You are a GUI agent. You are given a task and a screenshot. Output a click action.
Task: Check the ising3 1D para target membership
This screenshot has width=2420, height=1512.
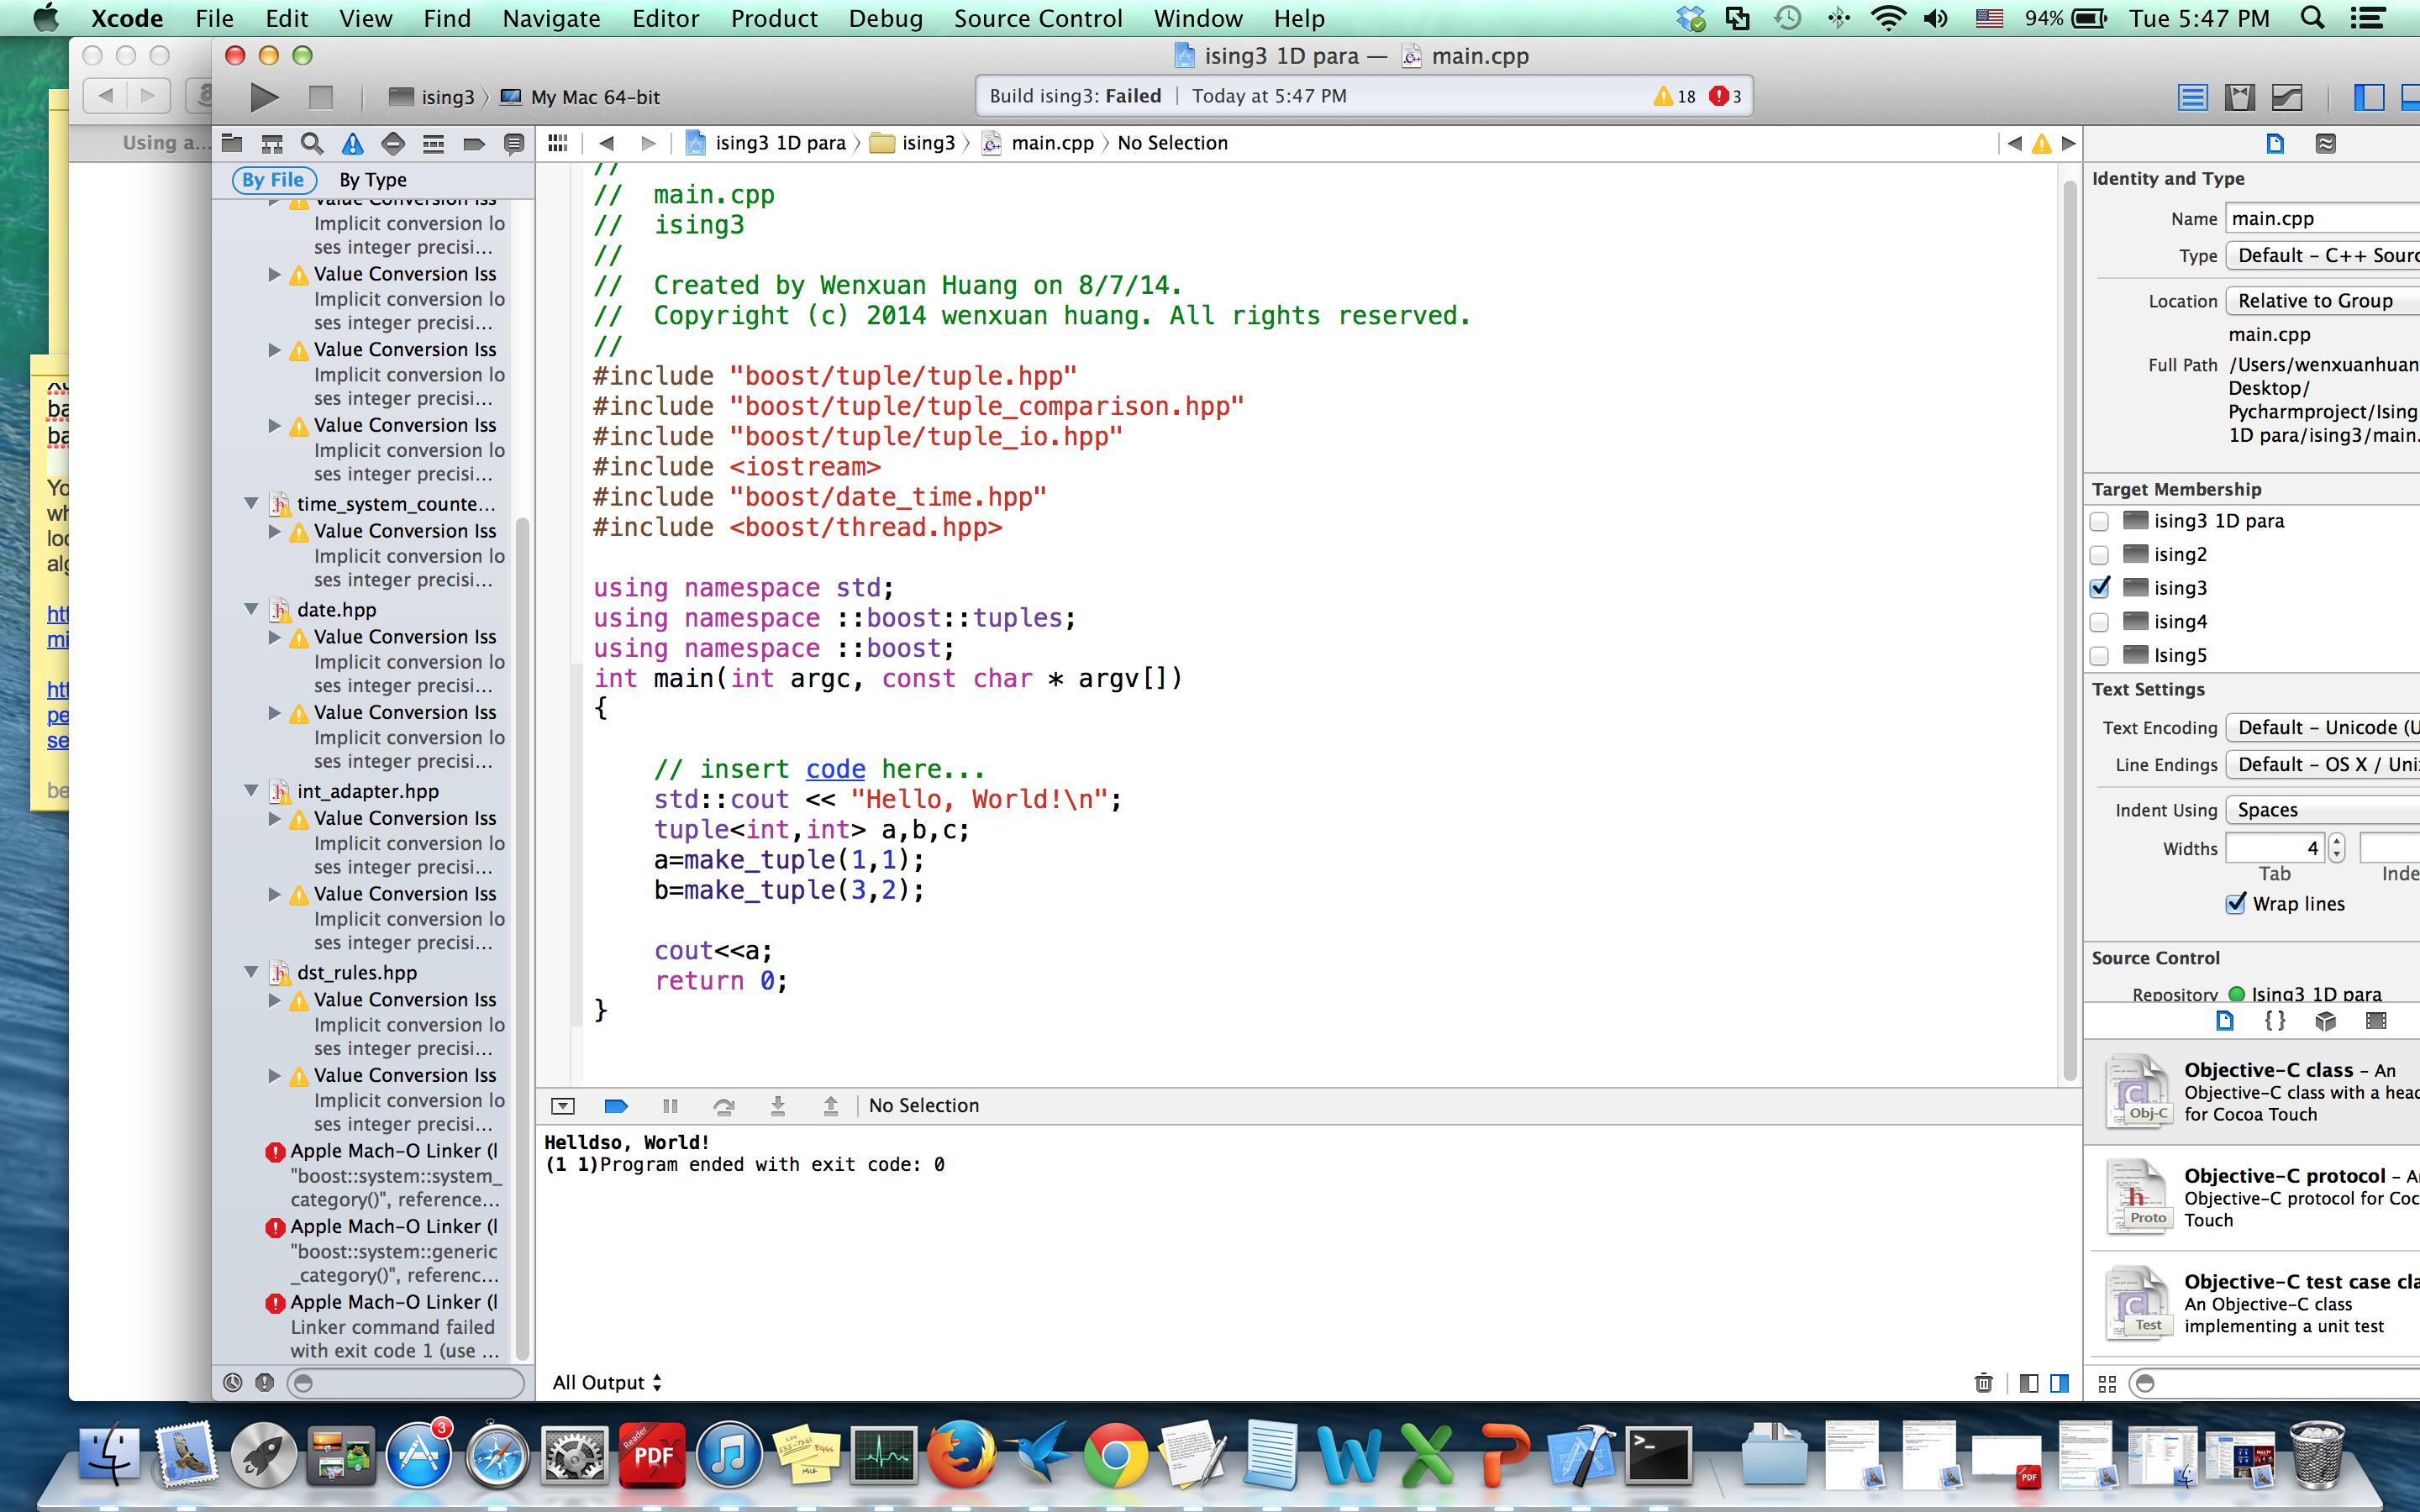tap(2100, 521)
